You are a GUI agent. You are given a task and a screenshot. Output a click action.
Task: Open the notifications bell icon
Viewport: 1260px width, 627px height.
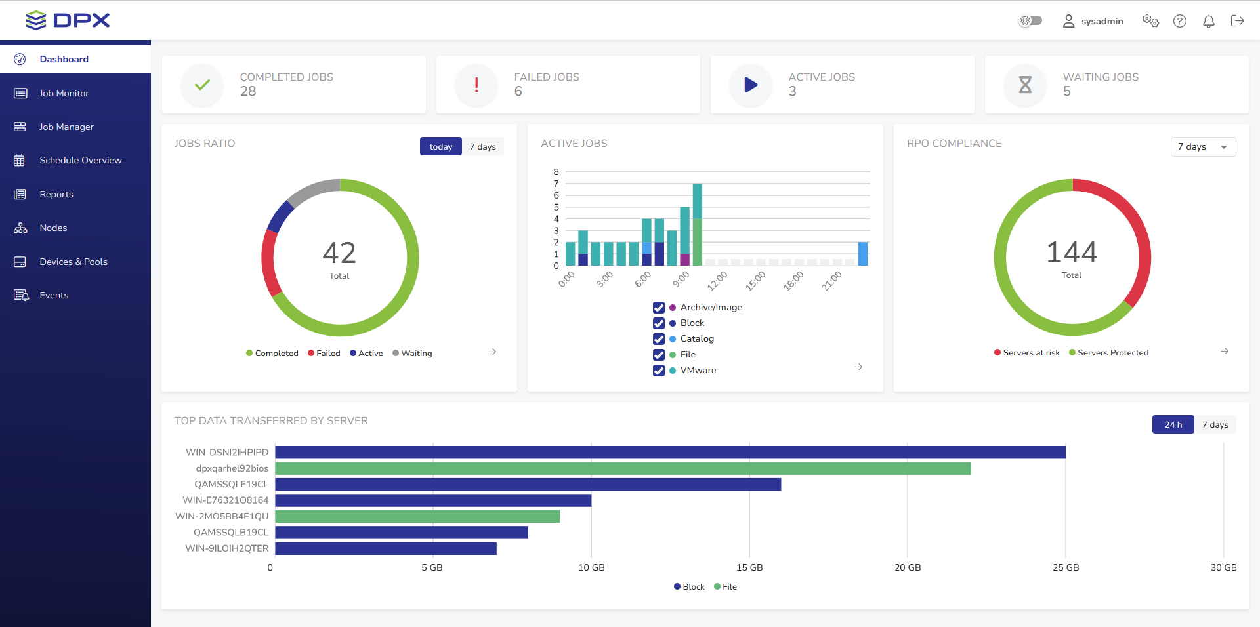coord(1208,21)
